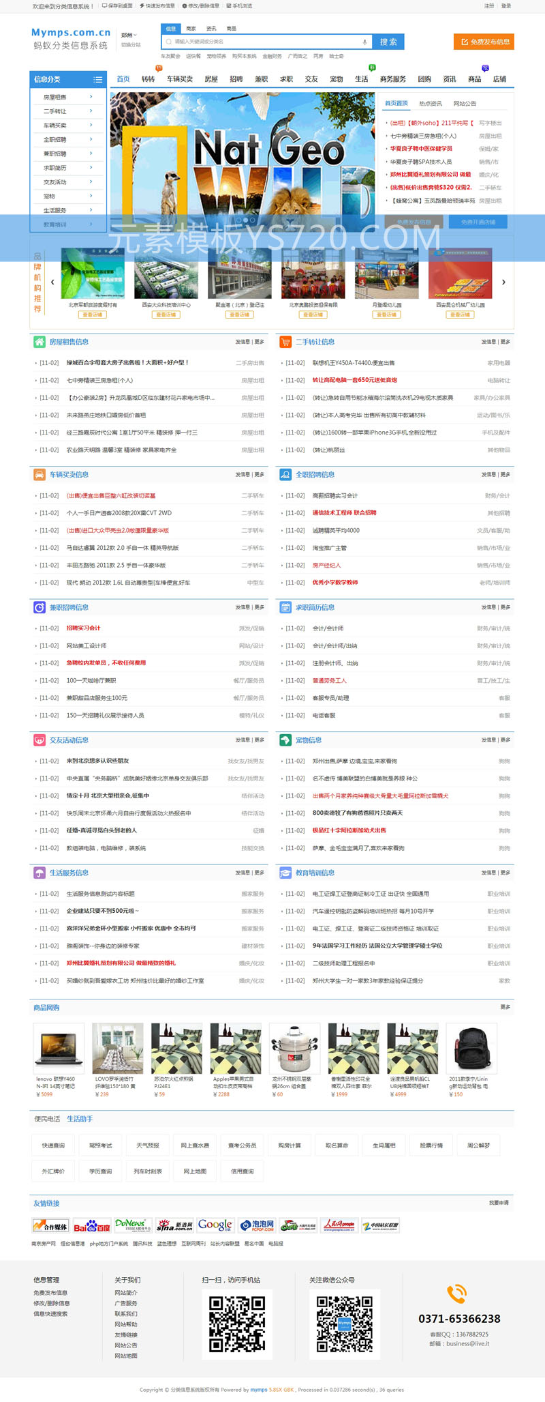Open the 郑州 city switch dropdown
545x1402 pixels.
tap(129, 35)
